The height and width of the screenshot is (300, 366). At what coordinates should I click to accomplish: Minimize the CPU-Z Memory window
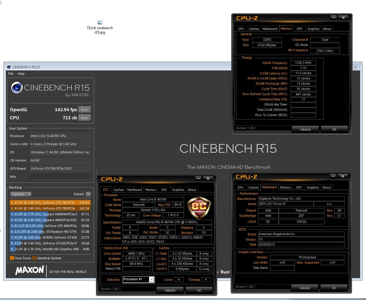coord(334,18)
